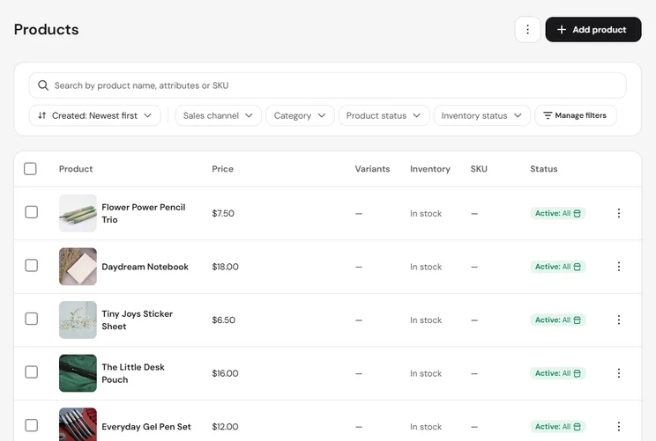Click store icon in Tiny Joys Sticker status

(x=577, y=320)
